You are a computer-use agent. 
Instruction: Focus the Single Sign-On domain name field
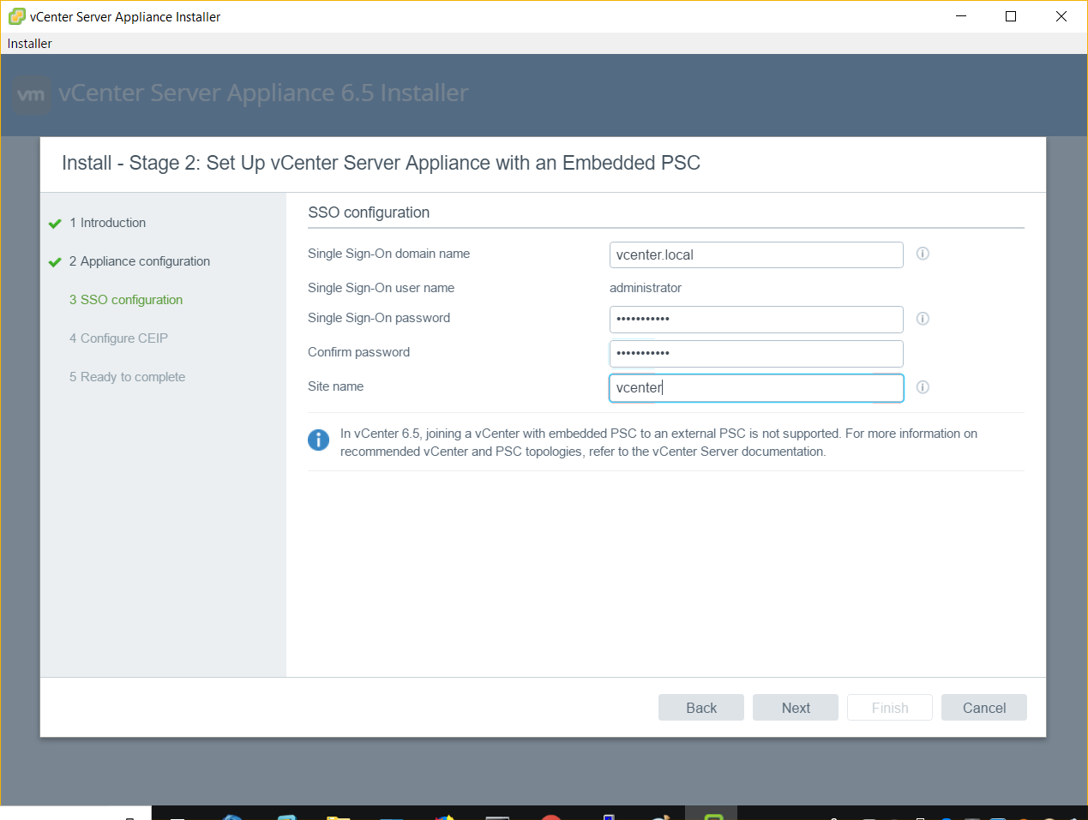(756, 254)
